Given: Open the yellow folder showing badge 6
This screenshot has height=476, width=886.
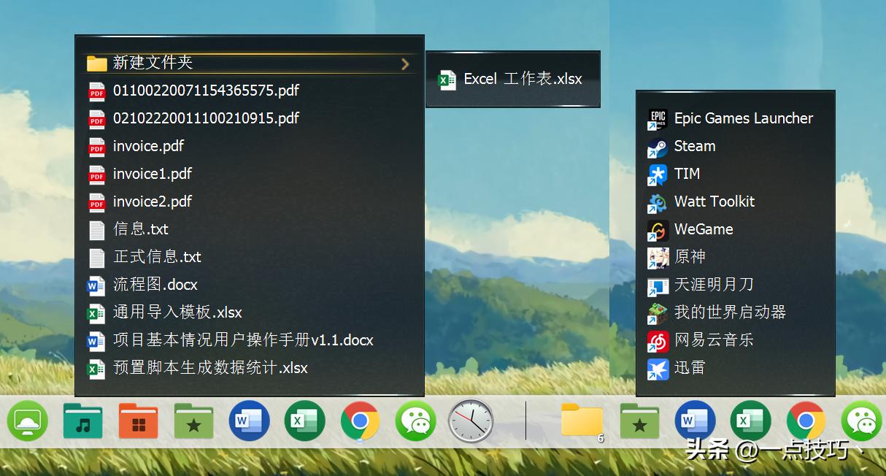Looking at the screenshot, I should click(582, 422).
